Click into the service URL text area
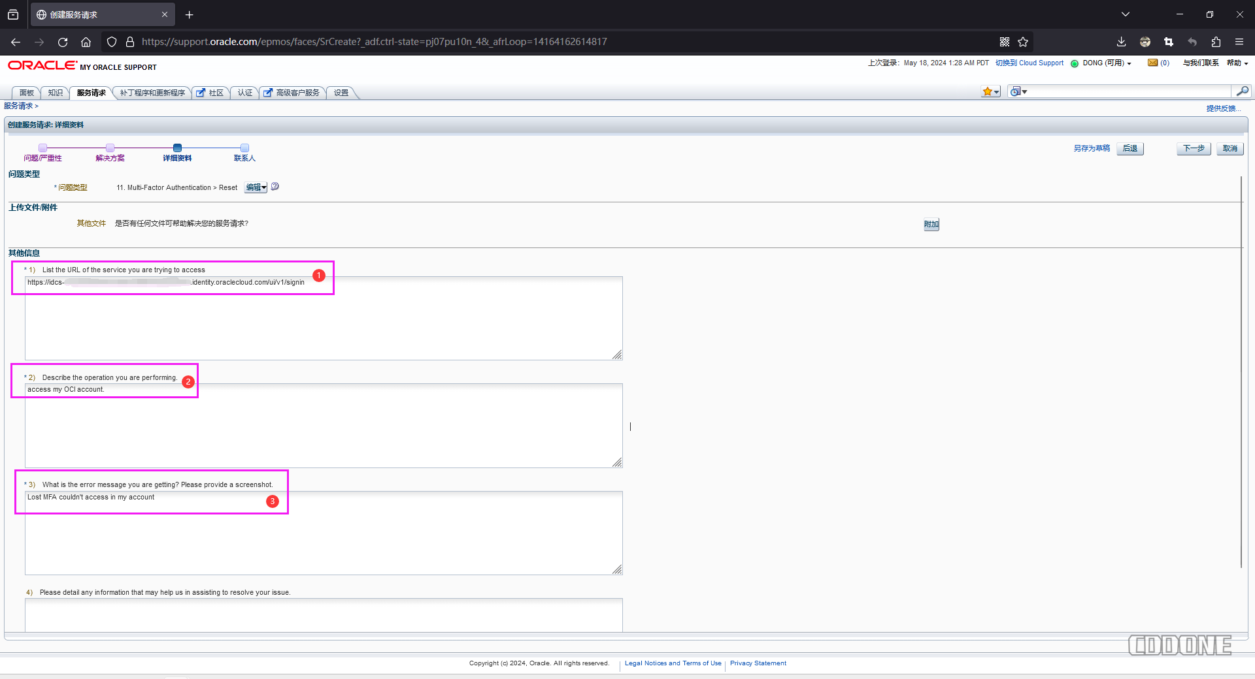The width and height of the screenshot is (1255, 679). coord(324,318)
